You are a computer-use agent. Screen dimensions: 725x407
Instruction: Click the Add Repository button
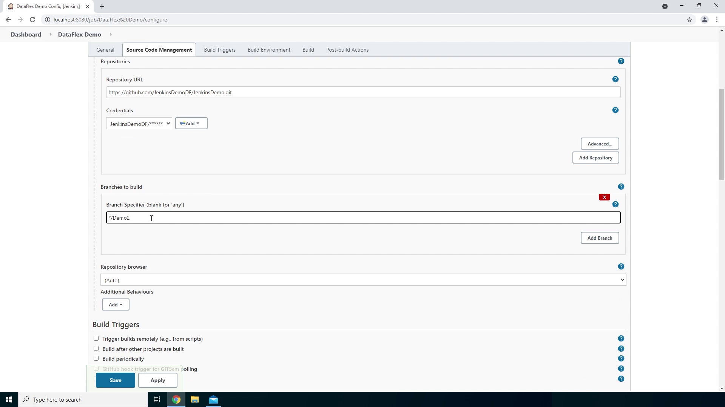pos(595,158)
